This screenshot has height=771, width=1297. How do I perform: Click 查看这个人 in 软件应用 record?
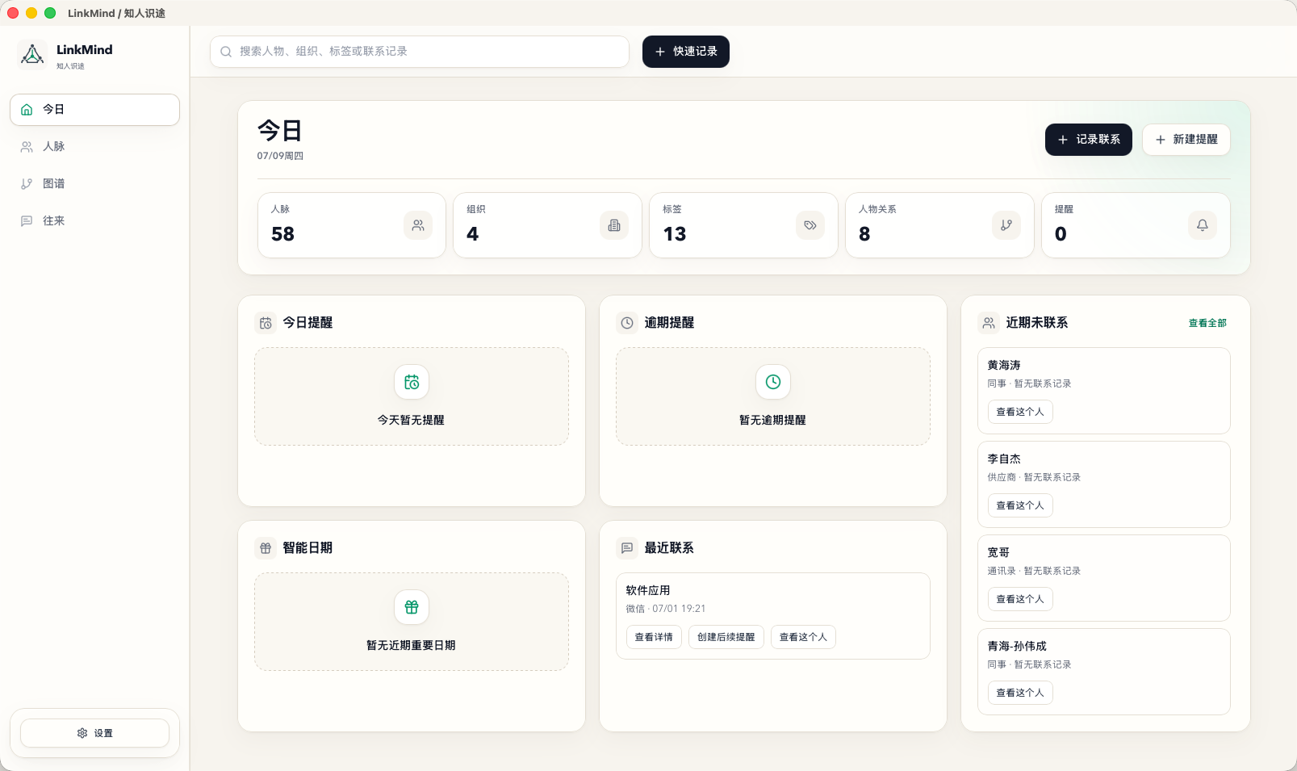803,637
